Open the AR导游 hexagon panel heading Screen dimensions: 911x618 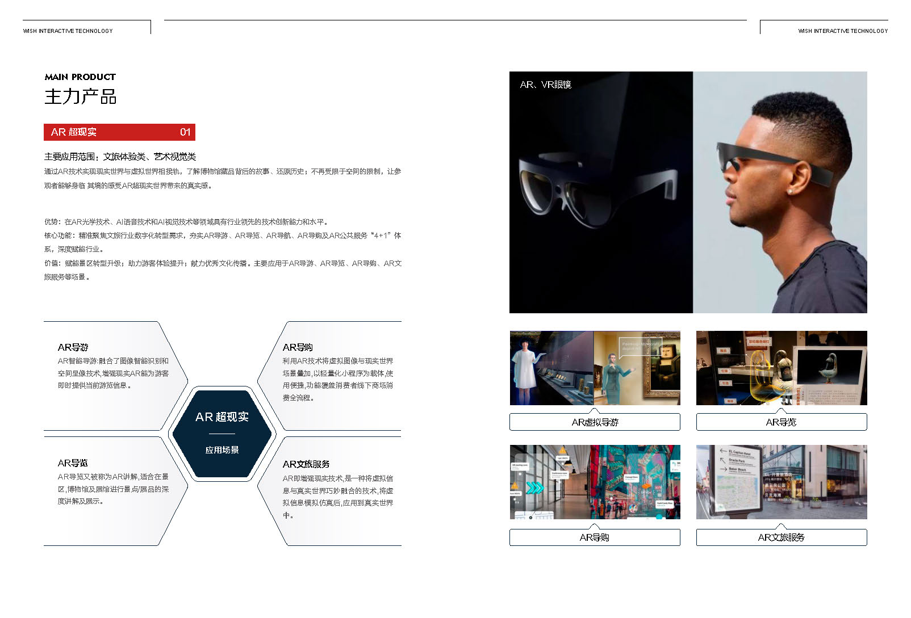[73, 347]
